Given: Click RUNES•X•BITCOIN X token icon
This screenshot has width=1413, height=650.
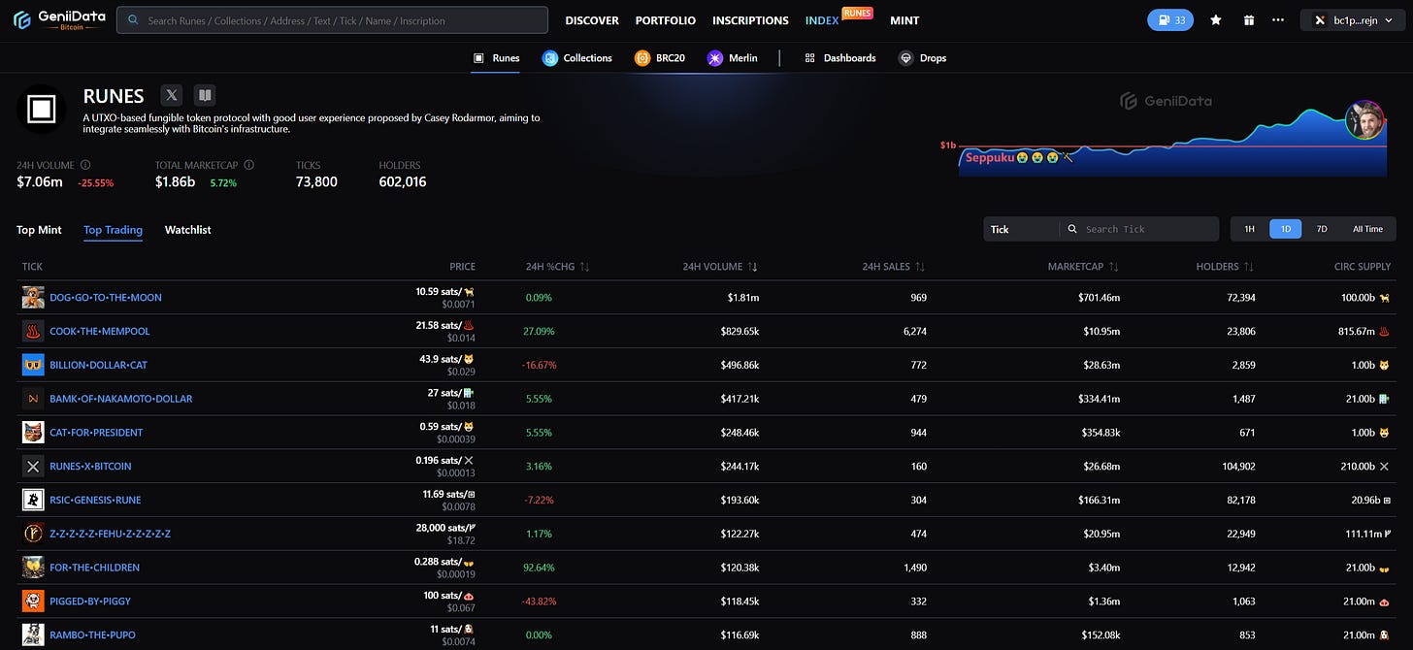Looking at the screenshot, I should 33,466.
